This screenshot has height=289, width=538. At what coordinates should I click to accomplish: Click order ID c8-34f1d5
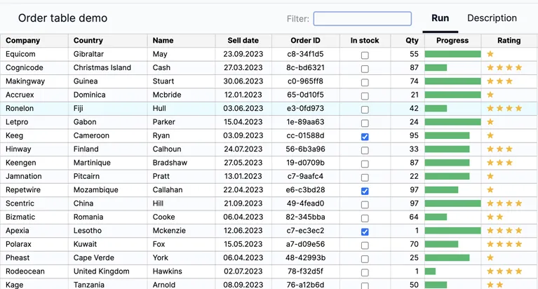[305, 54]
